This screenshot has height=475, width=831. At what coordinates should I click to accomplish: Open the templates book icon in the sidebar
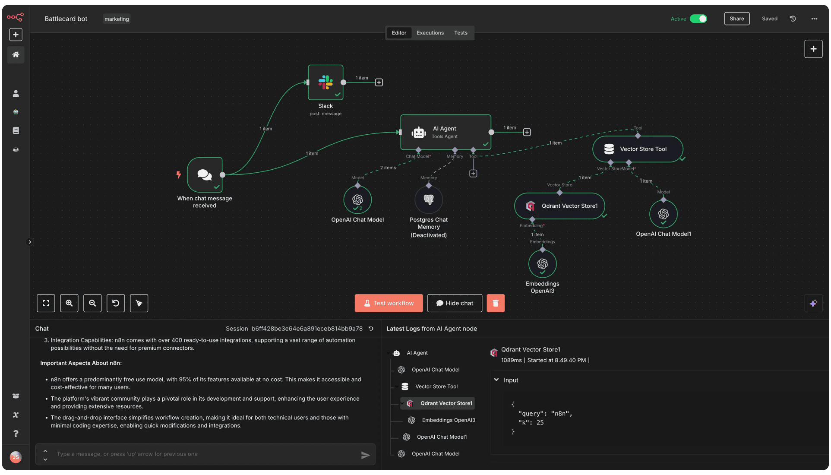coord(16,130)
